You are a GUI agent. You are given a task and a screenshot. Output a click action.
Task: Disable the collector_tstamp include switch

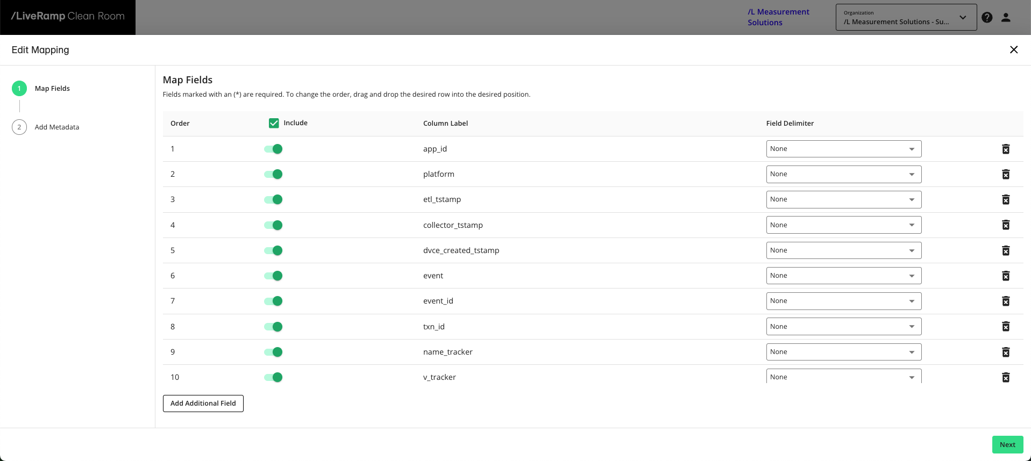click(x=273, y=225)
